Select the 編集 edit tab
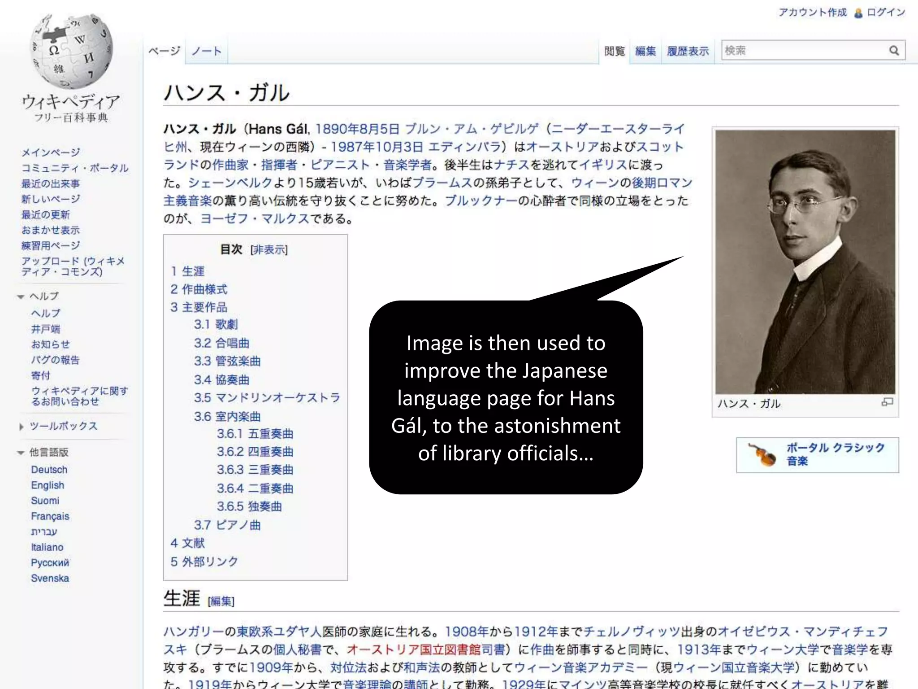Image resolution: width=918 pixels, height=689 pixels. [x=645, y=52]
